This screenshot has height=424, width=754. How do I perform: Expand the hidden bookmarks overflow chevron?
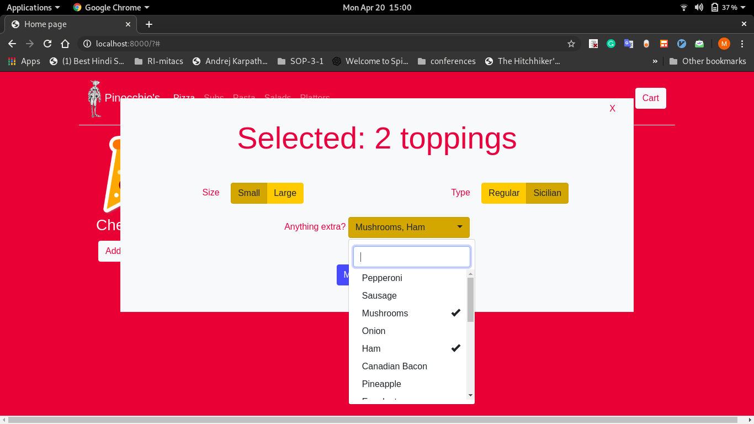tap(655, 61)
